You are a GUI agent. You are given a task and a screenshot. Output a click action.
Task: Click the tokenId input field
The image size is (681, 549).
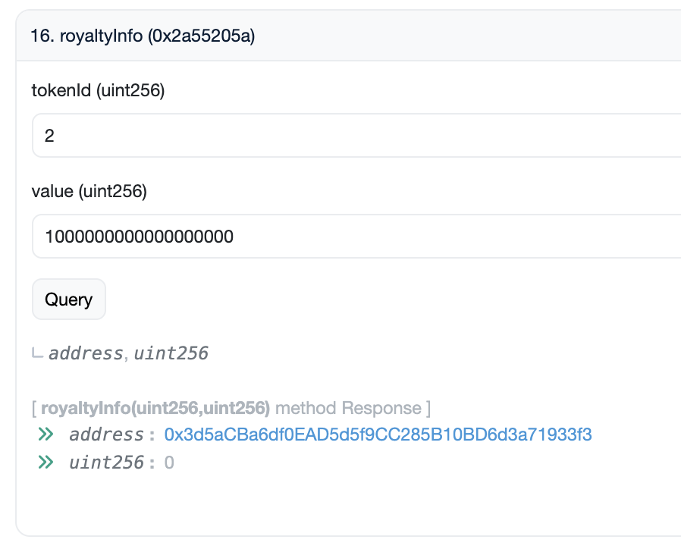point(356,136)
